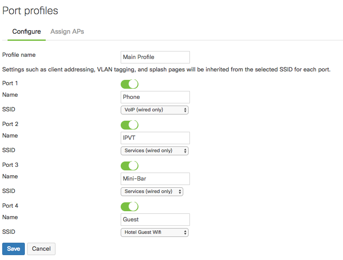Screen dimensions: 343x260
Task: Expand Port 2 SSID Services dropdown
Action: point(154,151)
